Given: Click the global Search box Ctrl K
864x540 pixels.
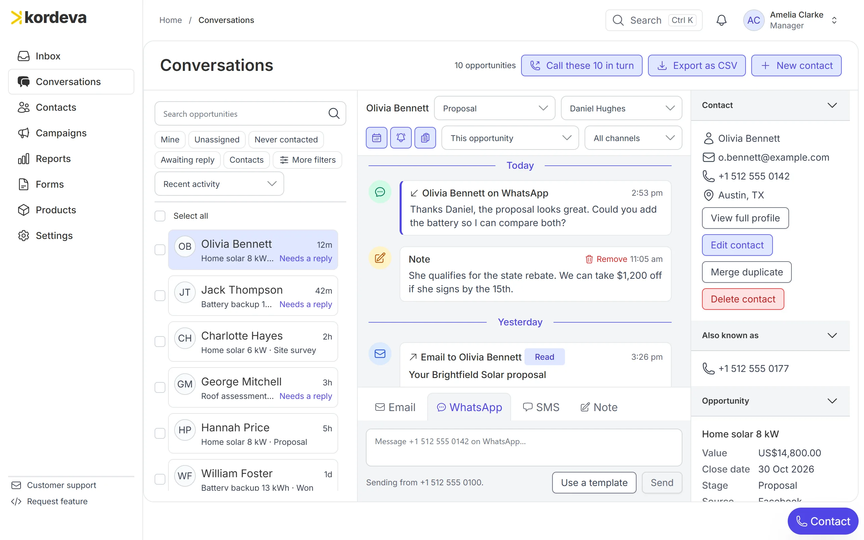Looking at the screenshot, I should click(654, 20).
